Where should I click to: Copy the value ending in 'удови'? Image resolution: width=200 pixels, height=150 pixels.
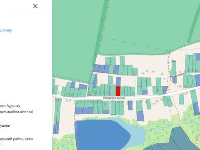tap(13, 125)
